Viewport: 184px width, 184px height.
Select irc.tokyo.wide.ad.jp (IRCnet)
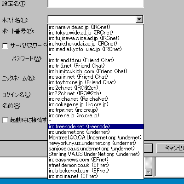(96, 33)
